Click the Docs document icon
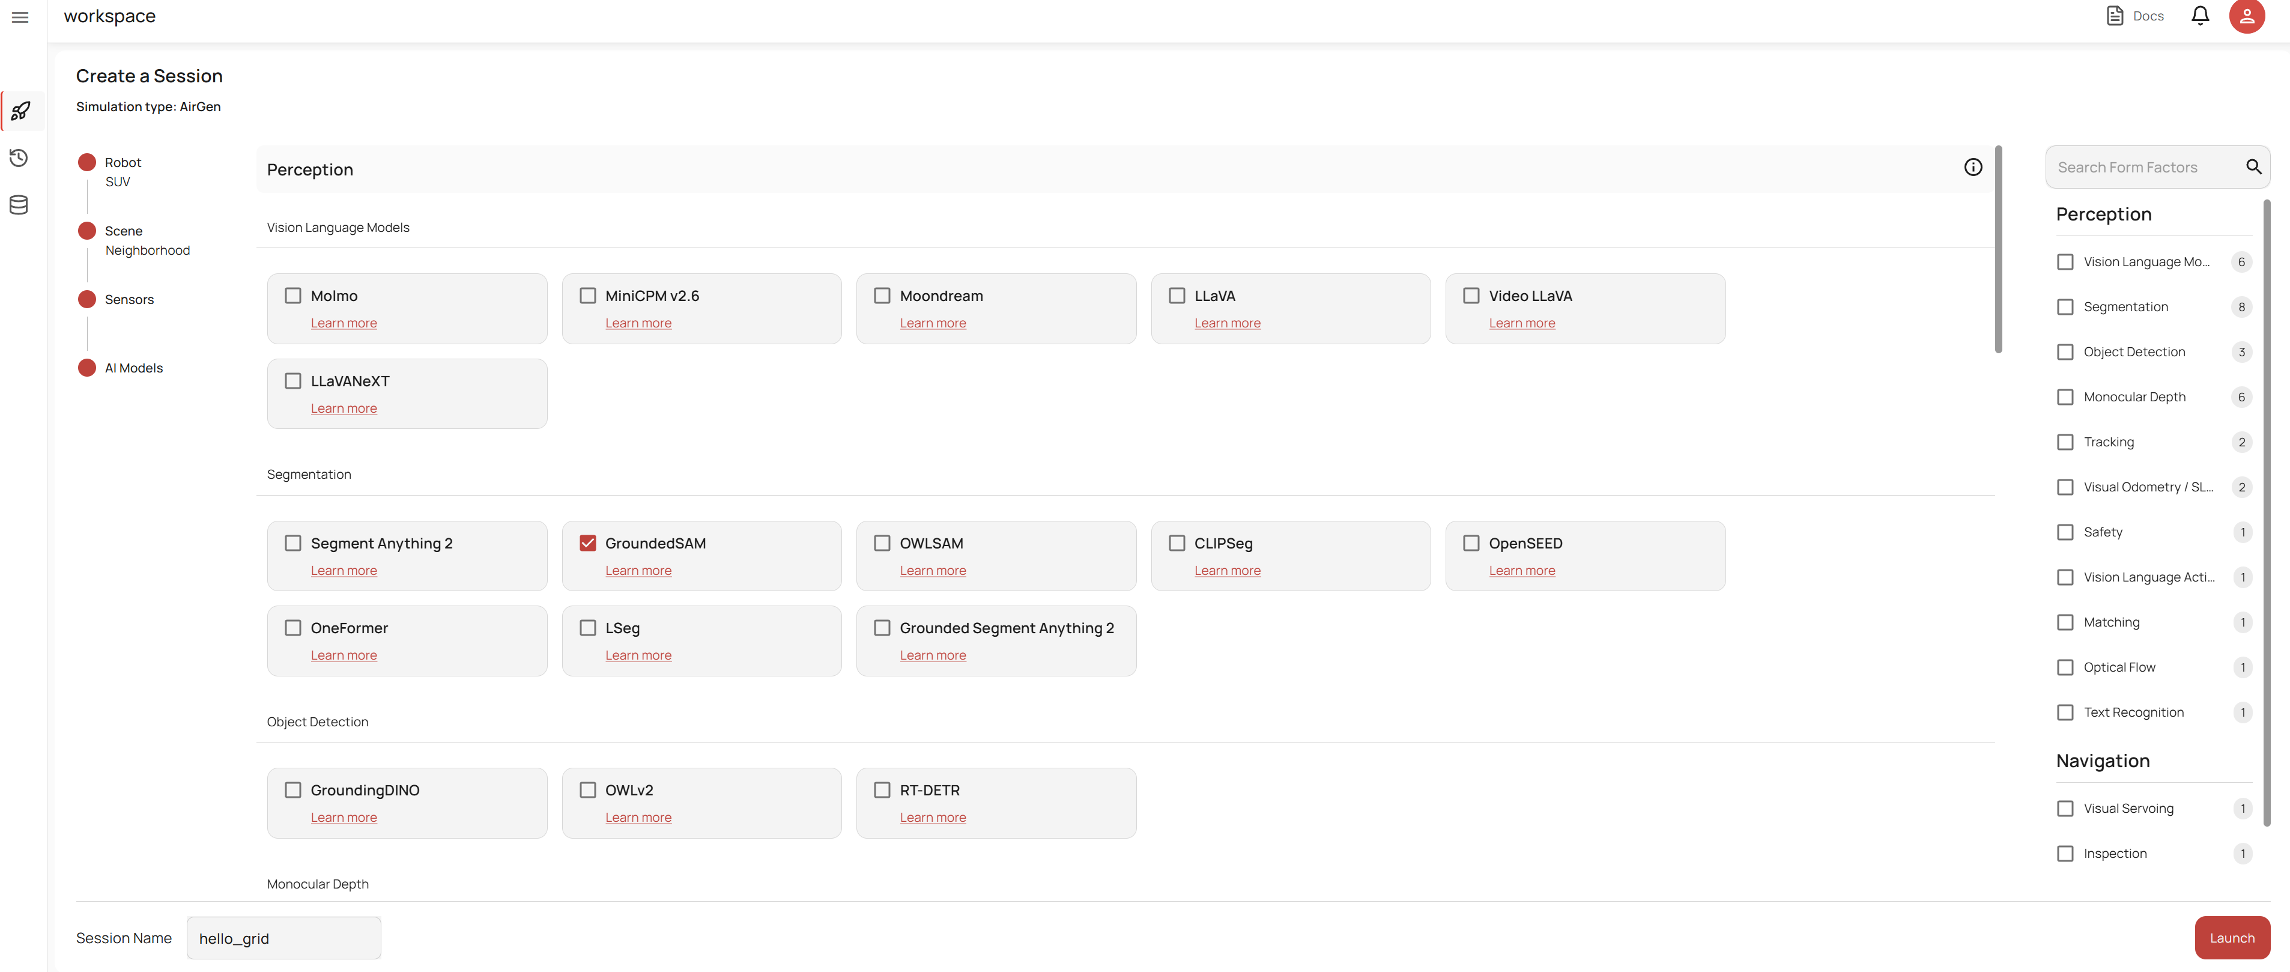This screenshot has height=972, width=2290. [x=2115, y=16]
